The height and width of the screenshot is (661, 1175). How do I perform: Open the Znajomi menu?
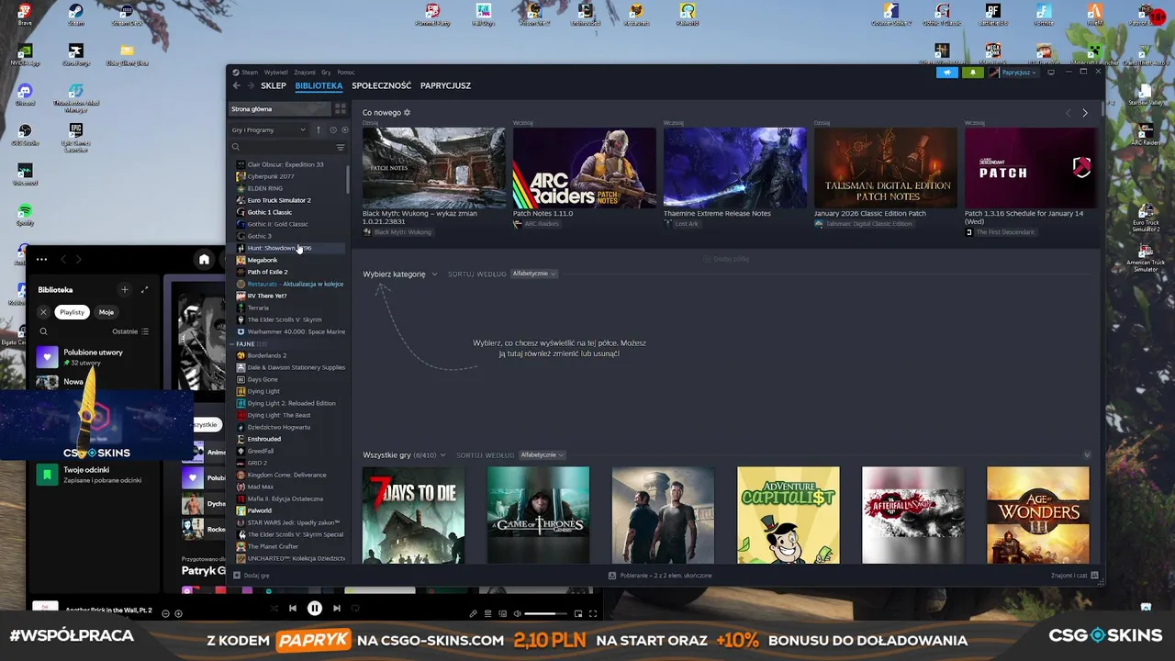point(305,73)
